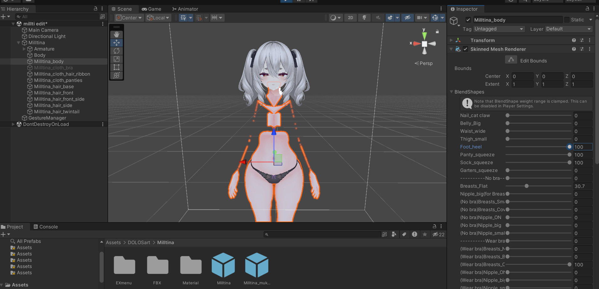Select All Prefabs favorite search

[x=29, y=241]
